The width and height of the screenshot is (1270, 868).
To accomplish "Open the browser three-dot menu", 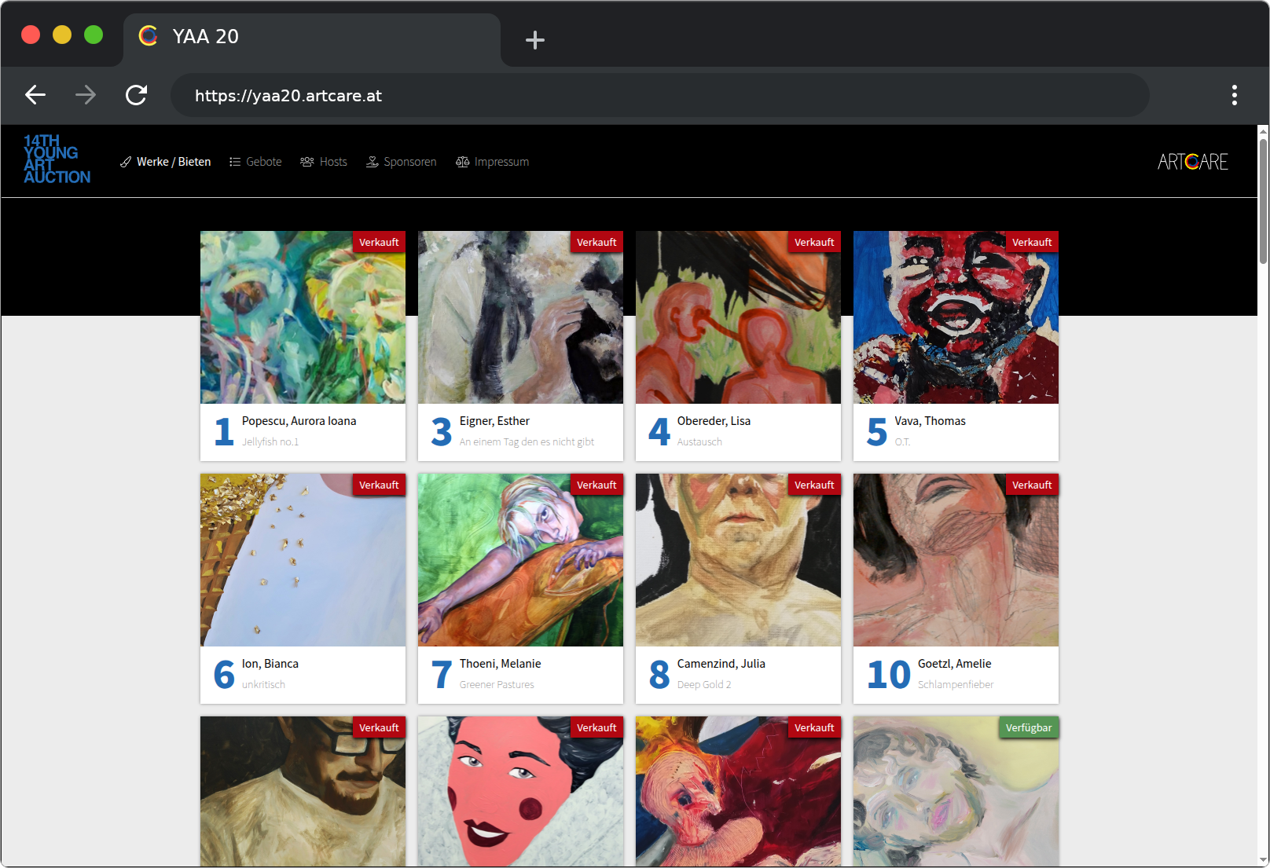I will click(1234, 95).
